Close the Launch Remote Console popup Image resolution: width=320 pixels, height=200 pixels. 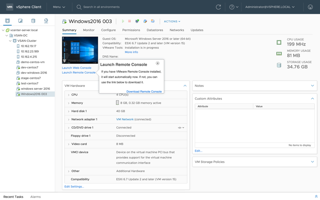158,63
